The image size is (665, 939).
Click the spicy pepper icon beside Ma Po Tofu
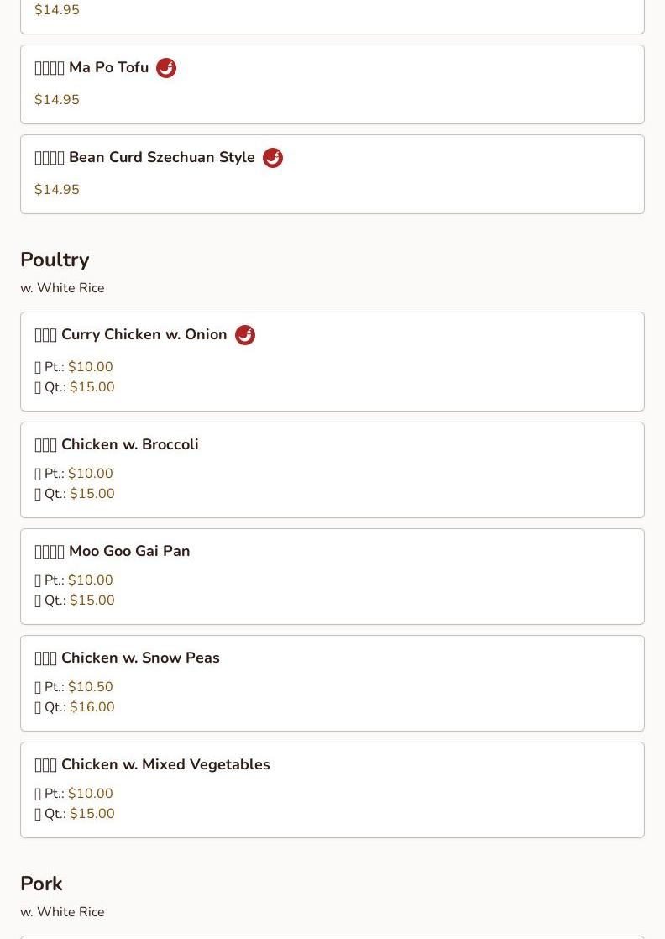(x=166, y=68)
